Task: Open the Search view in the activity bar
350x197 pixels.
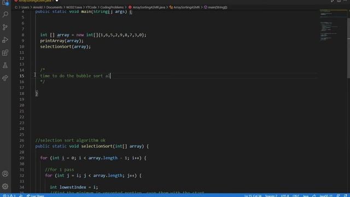Action: point(5,14)
